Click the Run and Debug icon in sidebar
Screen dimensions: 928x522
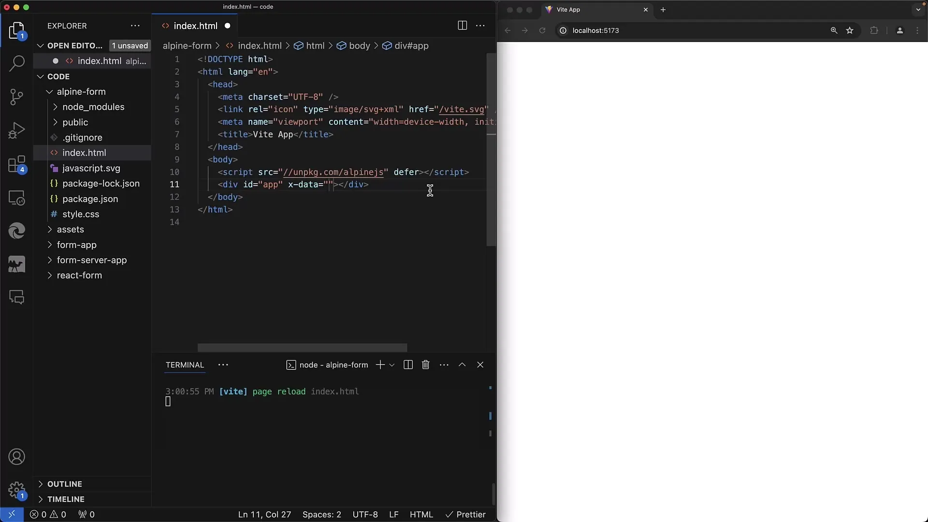pos(16,131)
